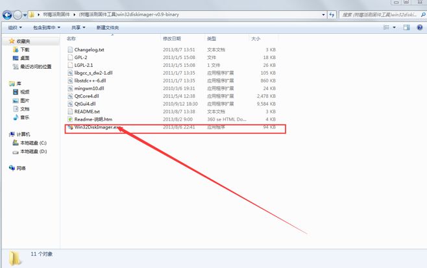Expand the address bar history dropdown
The image size is (427, 268).
coord(323,15)
